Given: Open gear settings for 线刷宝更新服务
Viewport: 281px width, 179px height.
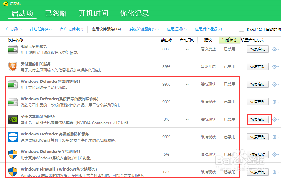Looking at the screenshot, I should tap(275, 49).
